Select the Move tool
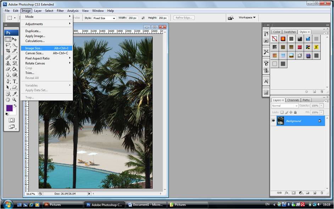Image resolution: width=334 pixels, height=209 pixels. click(15, 39)
